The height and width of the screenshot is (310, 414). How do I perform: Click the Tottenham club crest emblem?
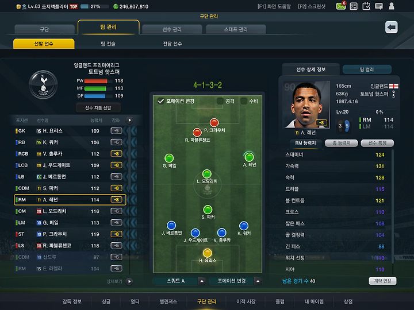point(43,84)
